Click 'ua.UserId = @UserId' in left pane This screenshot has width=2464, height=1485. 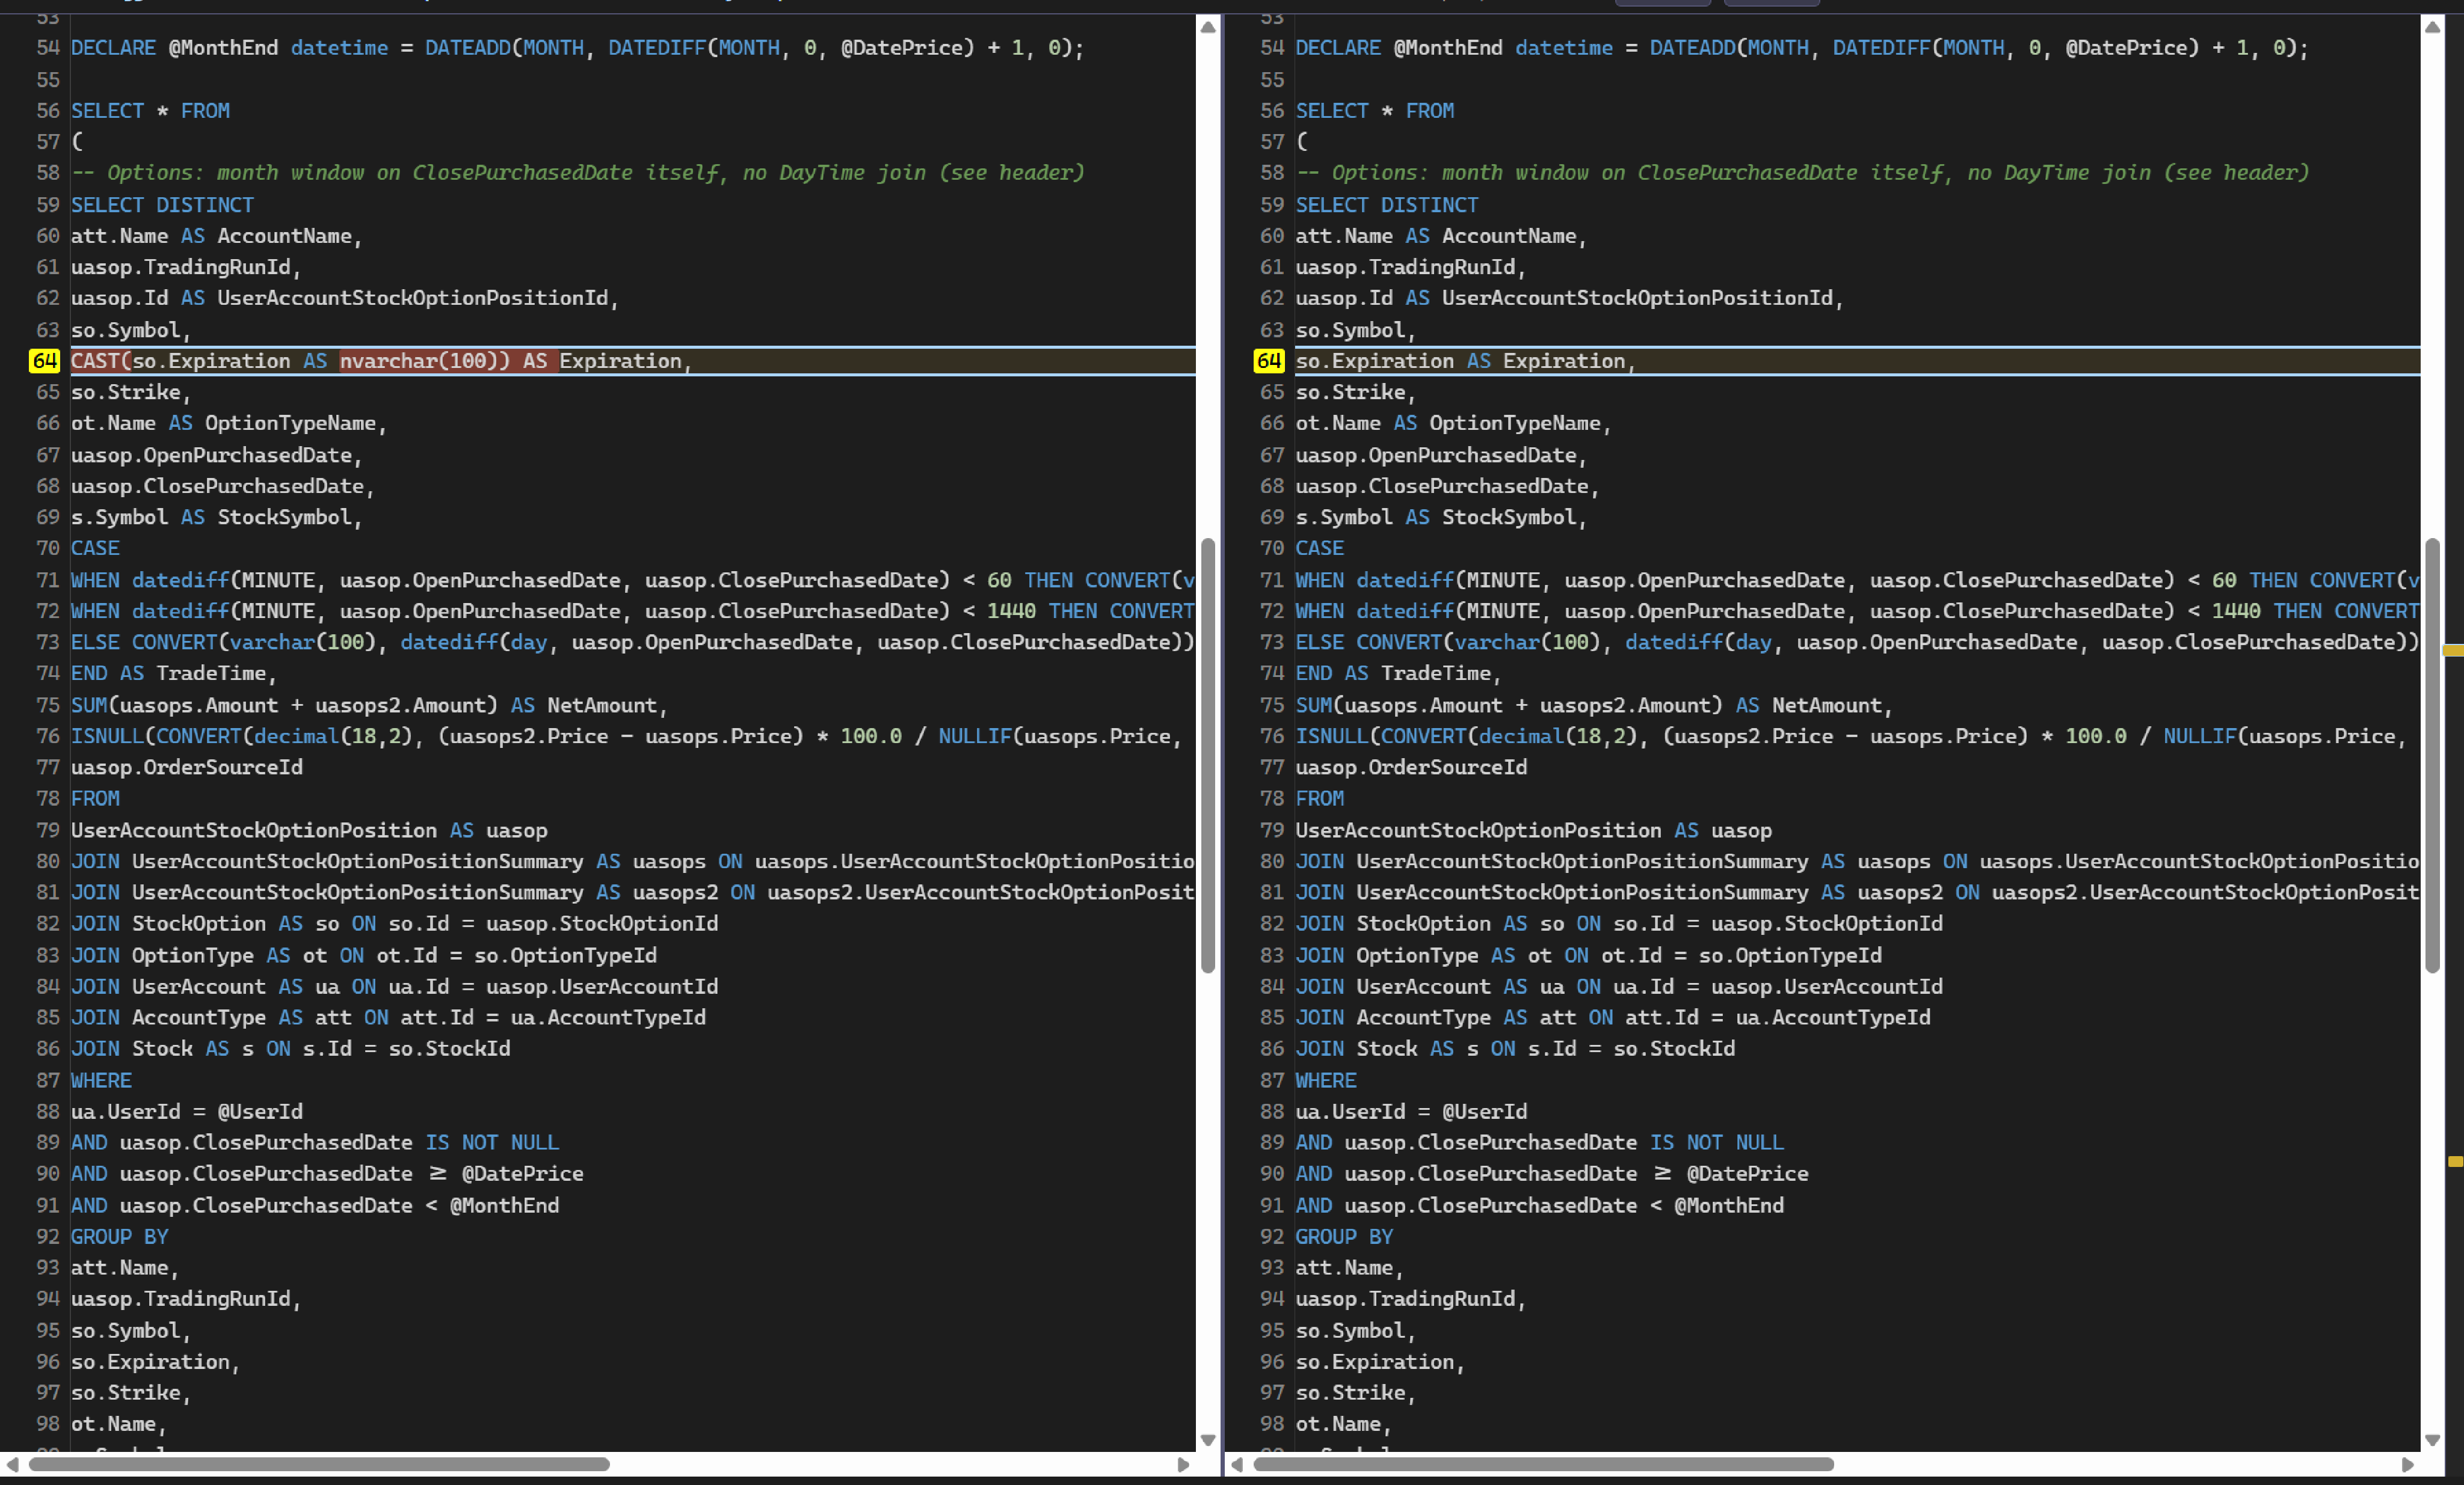(186, 1111)
